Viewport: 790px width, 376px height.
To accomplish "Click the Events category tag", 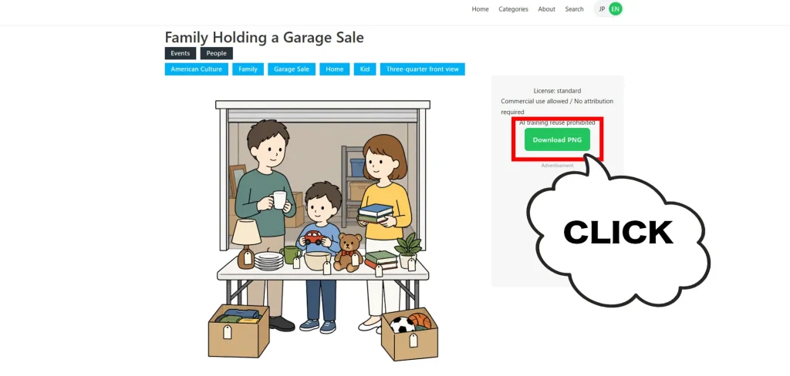I will (x=181, y=53).
